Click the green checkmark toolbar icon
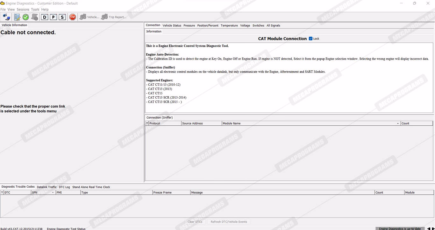This screenshot has width=435, height=230. [26, 17]
